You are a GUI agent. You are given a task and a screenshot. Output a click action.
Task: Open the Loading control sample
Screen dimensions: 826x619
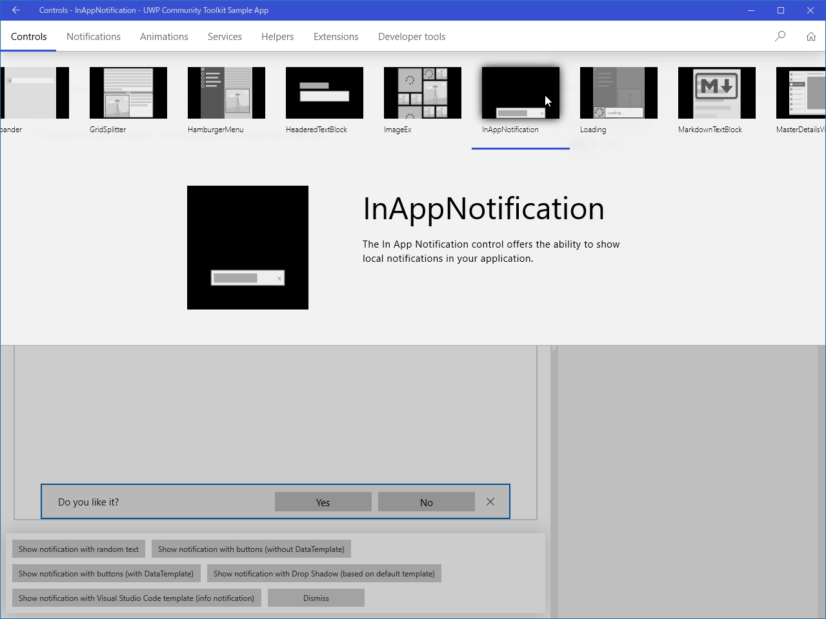(x=618, y=92)
